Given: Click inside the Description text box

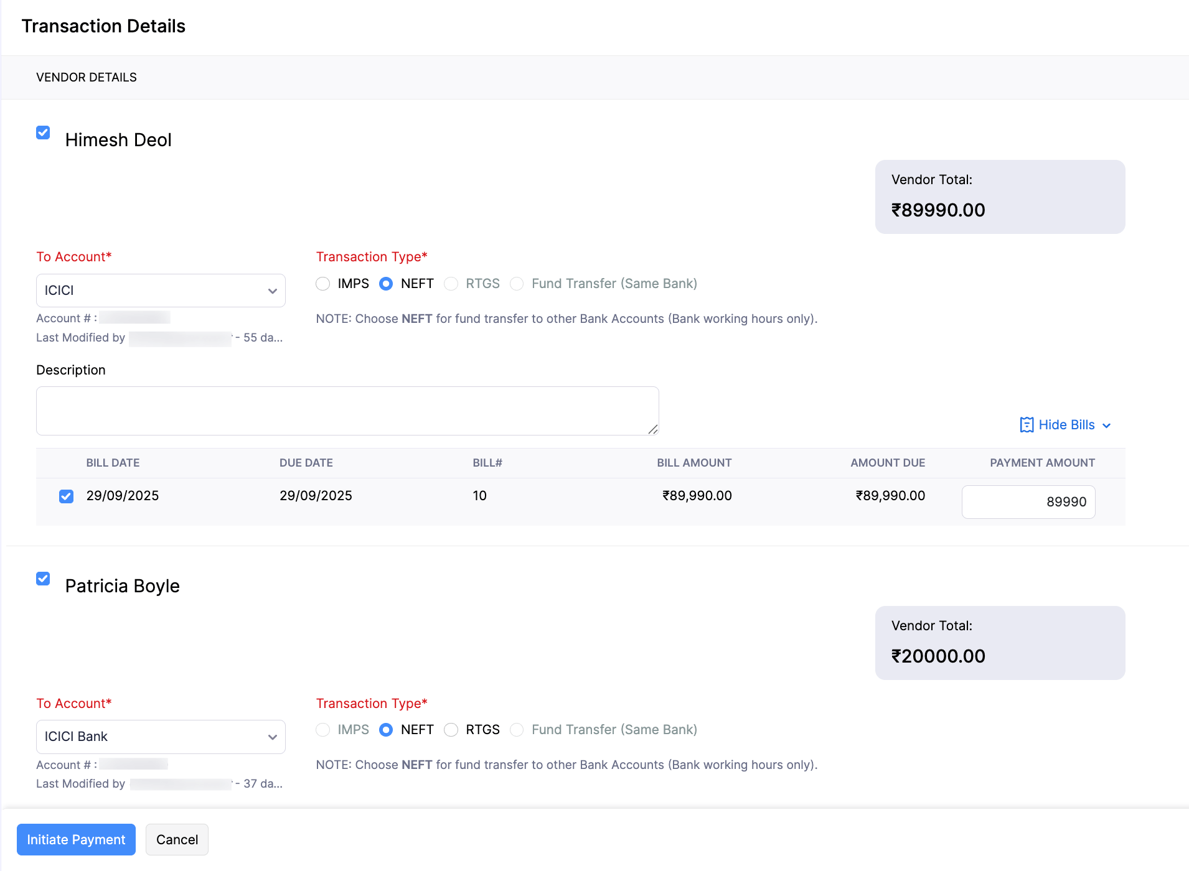Looking at the screenshot, I should pyautogui.click(x=347, y=411).
